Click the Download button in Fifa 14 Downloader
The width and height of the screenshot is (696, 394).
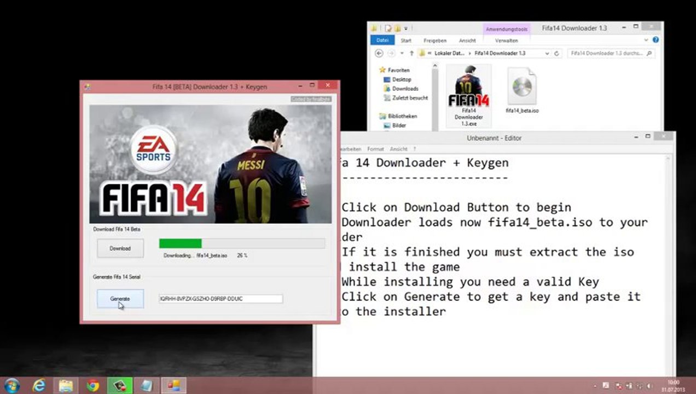click(x=120, y=248)
